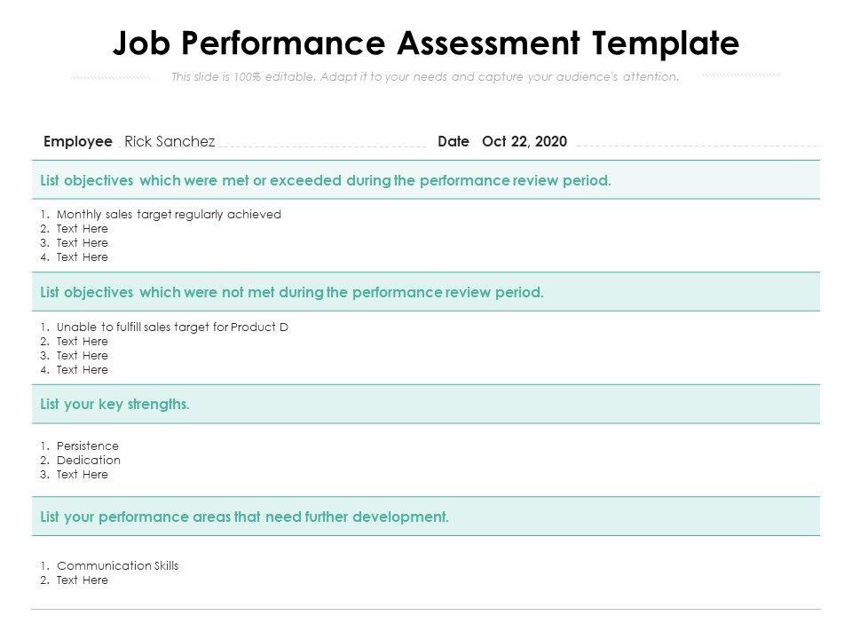Click the slide title "Job Performance Assessment Template"
852x639 pixels.
point(425,43)
